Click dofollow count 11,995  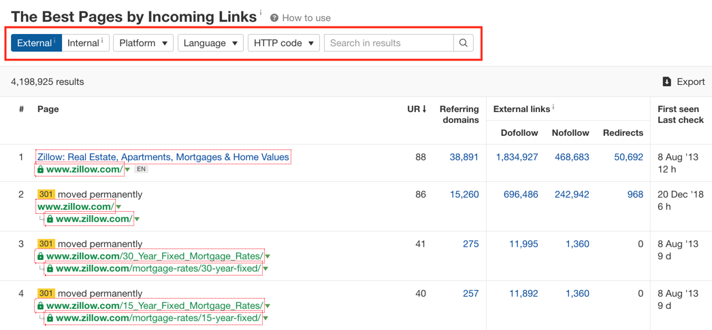pos(523,244)
